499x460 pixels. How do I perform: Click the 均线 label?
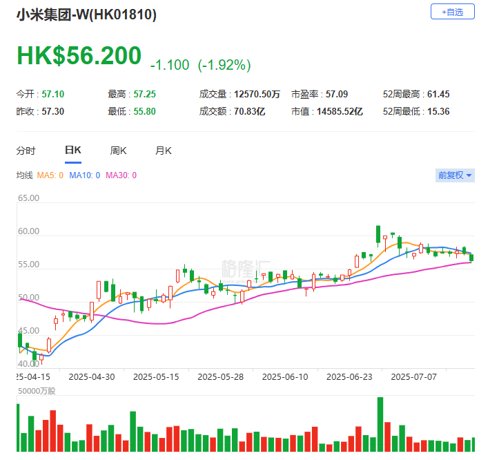coord(25,175)
